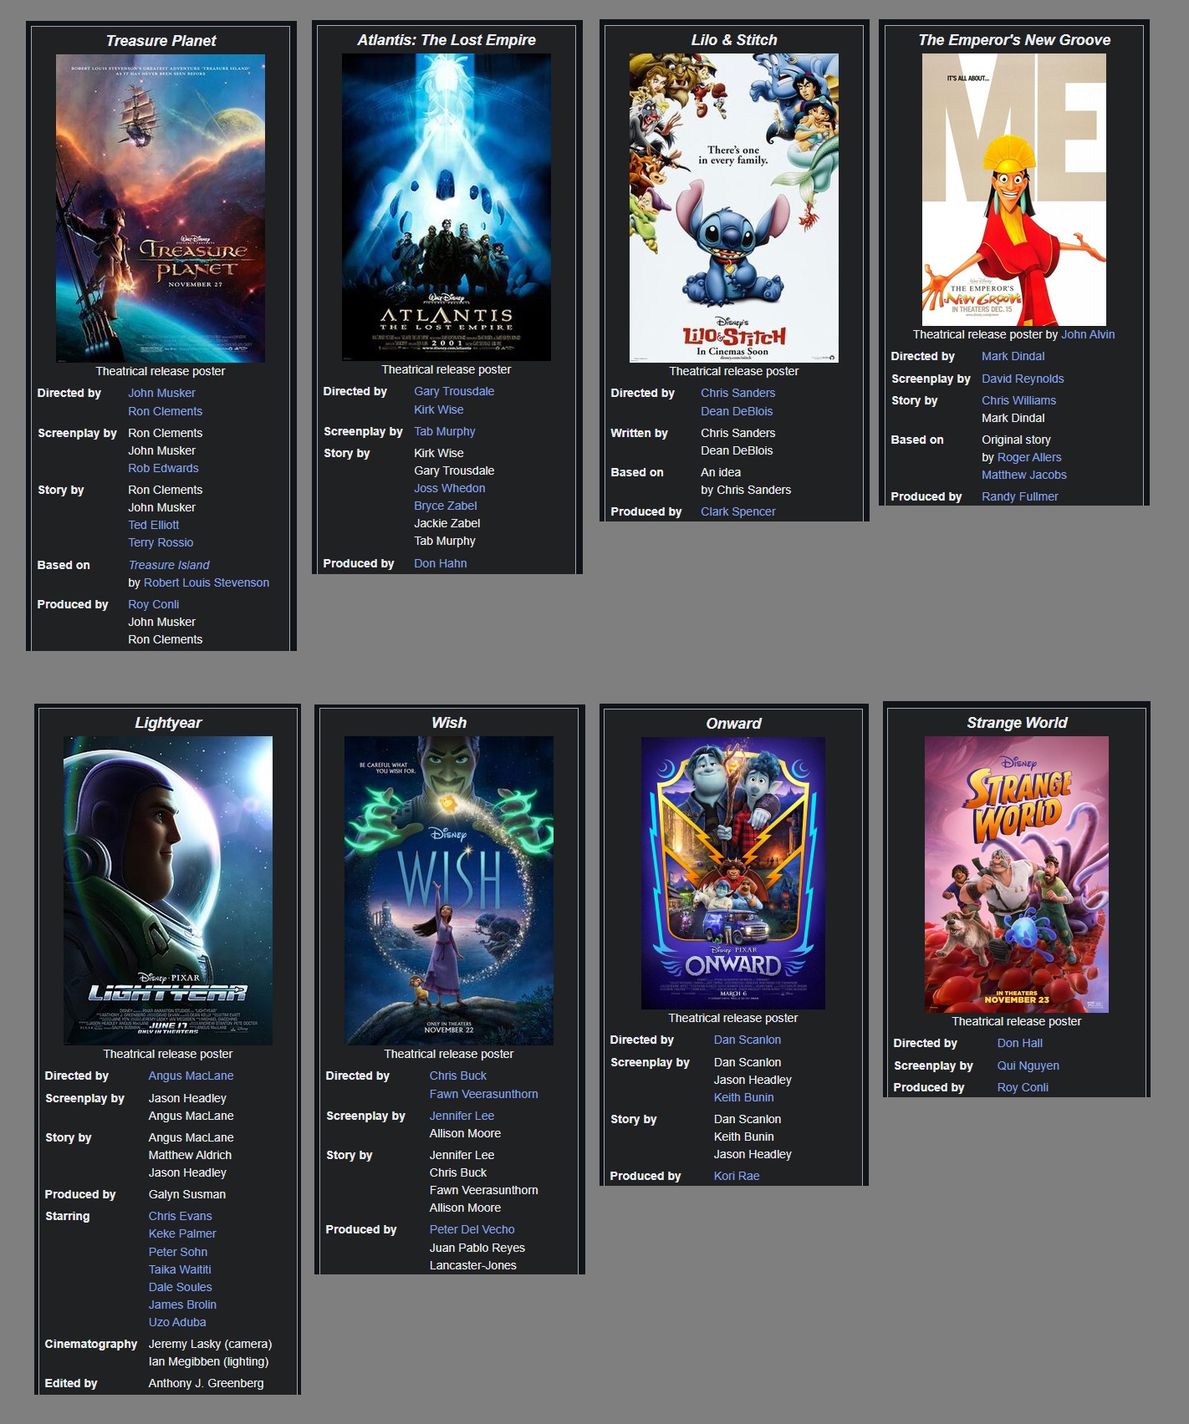This screenshot has width=1189, height=1424.
Task: Click "The Emperor's New Groove" infobox title
Action: (1014, 40)
